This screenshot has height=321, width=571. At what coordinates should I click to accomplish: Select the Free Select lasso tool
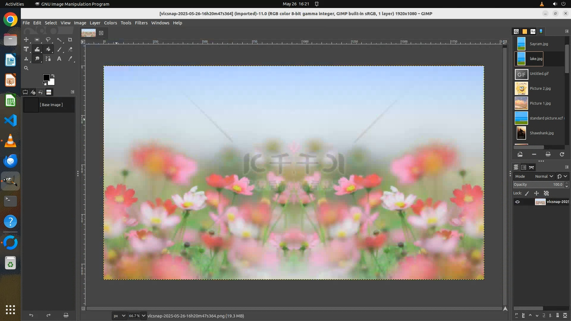pyautogui.click(x=48, y=40)
